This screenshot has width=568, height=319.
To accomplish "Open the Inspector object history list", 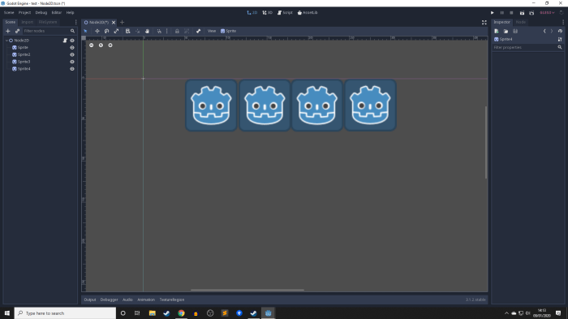I will [560, 31].
